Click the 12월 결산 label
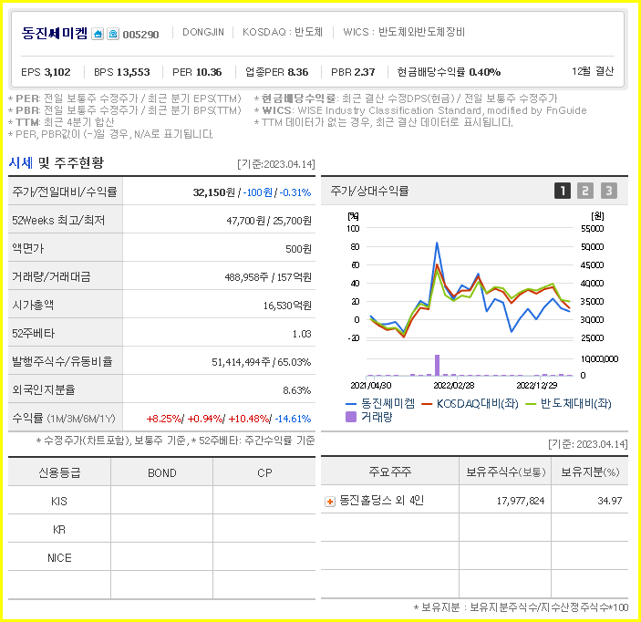This screenshot has height=622, width=641. (x=593, y=71)
